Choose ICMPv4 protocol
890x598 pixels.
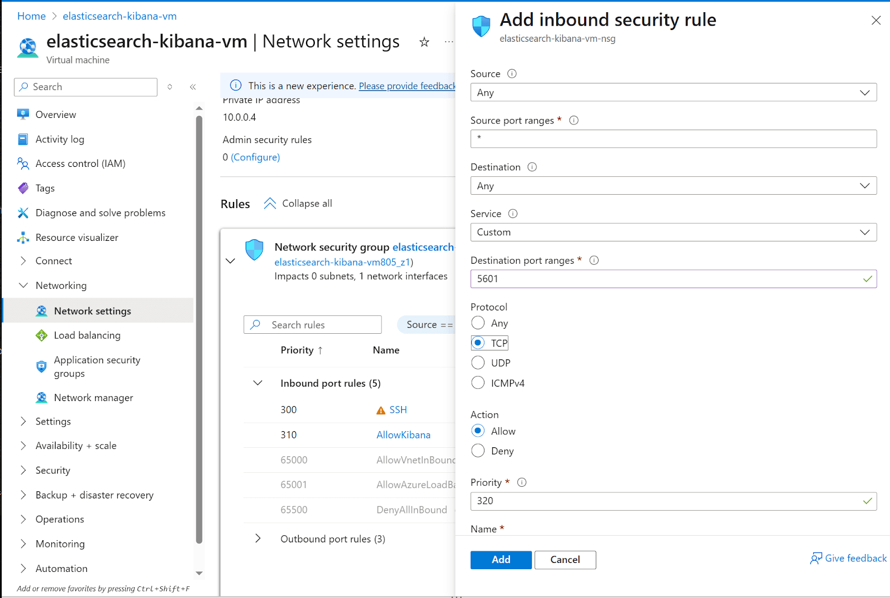click(478, 382)
